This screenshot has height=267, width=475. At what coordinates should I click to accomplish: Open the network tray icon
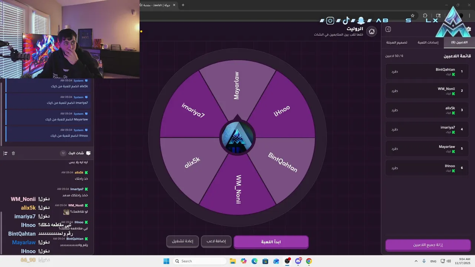pos(443,261)
